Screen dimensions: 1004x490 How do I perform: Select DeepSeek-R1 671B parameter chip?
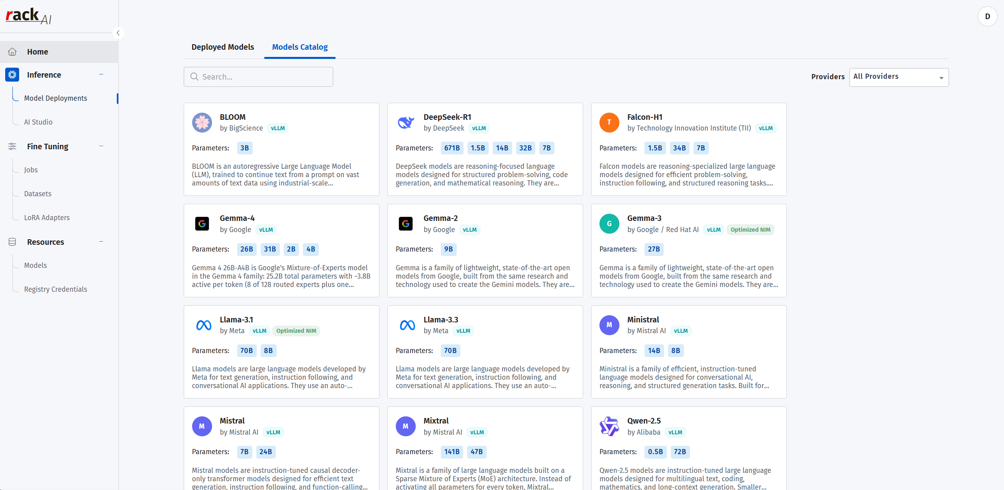pos(452,148)
